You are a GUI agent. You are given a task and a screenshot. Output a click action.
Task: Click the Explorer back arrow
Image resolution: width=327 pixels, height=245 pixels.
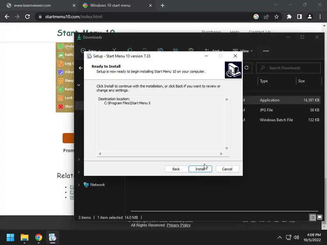81,68
